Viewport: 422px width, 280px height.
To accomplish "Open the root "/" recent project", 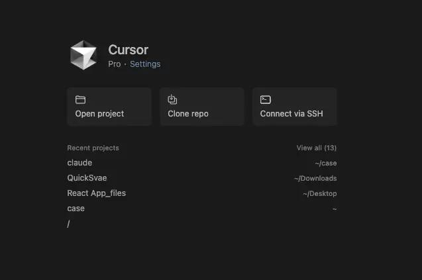I will coord(69,224).
